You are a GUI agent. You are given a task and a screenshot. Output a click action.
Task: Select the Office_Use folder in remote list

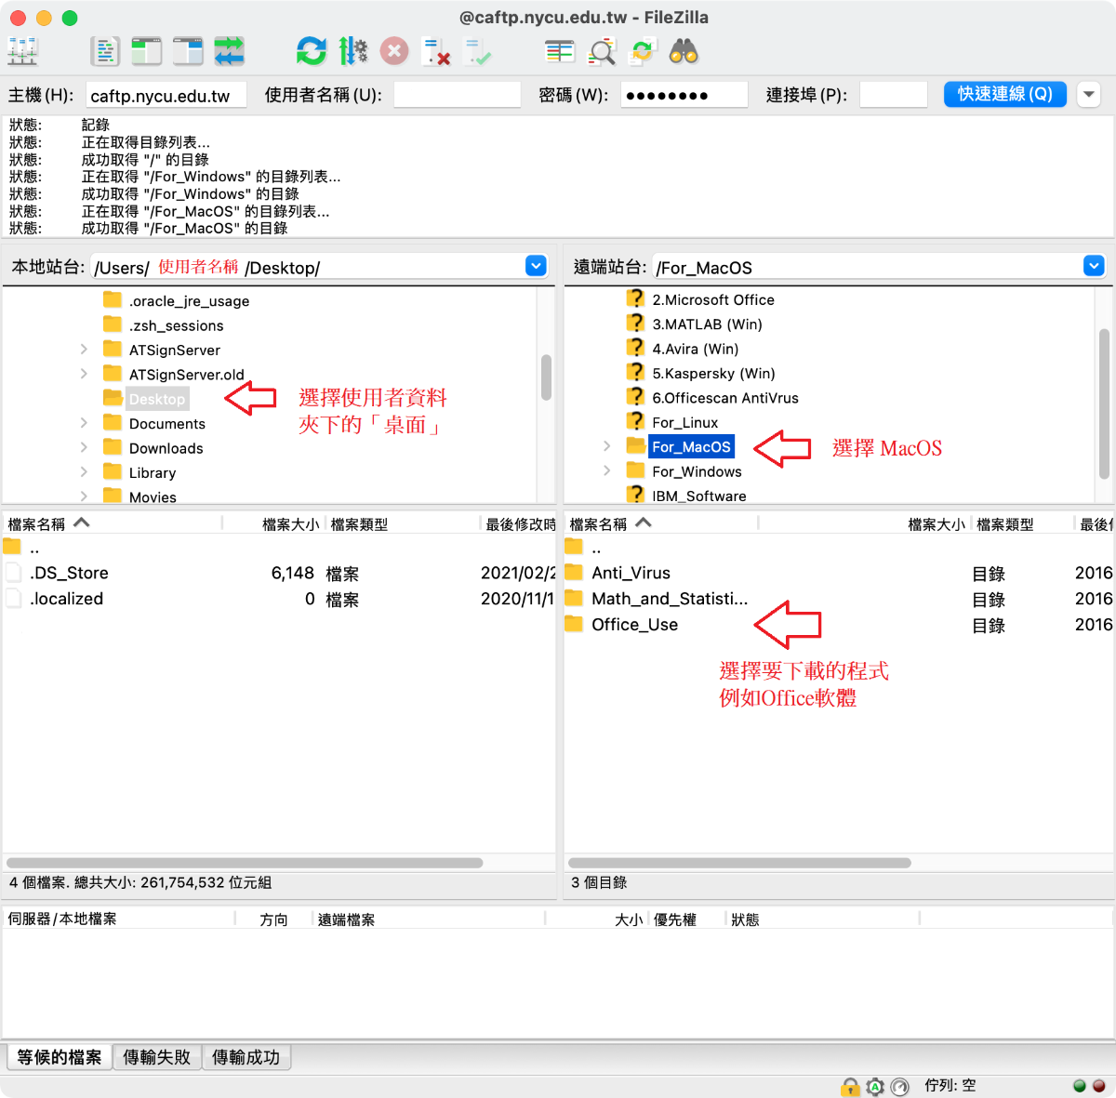point(634,625)
